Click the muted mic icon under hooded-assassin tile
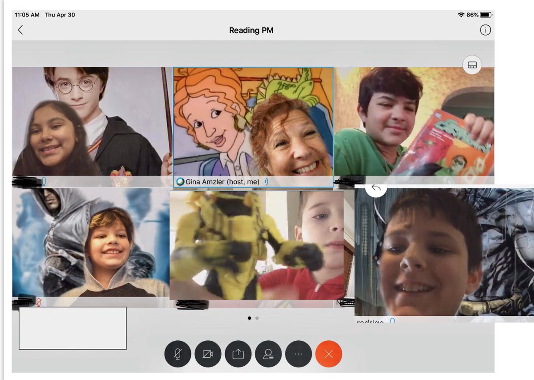 pos(38,302)
